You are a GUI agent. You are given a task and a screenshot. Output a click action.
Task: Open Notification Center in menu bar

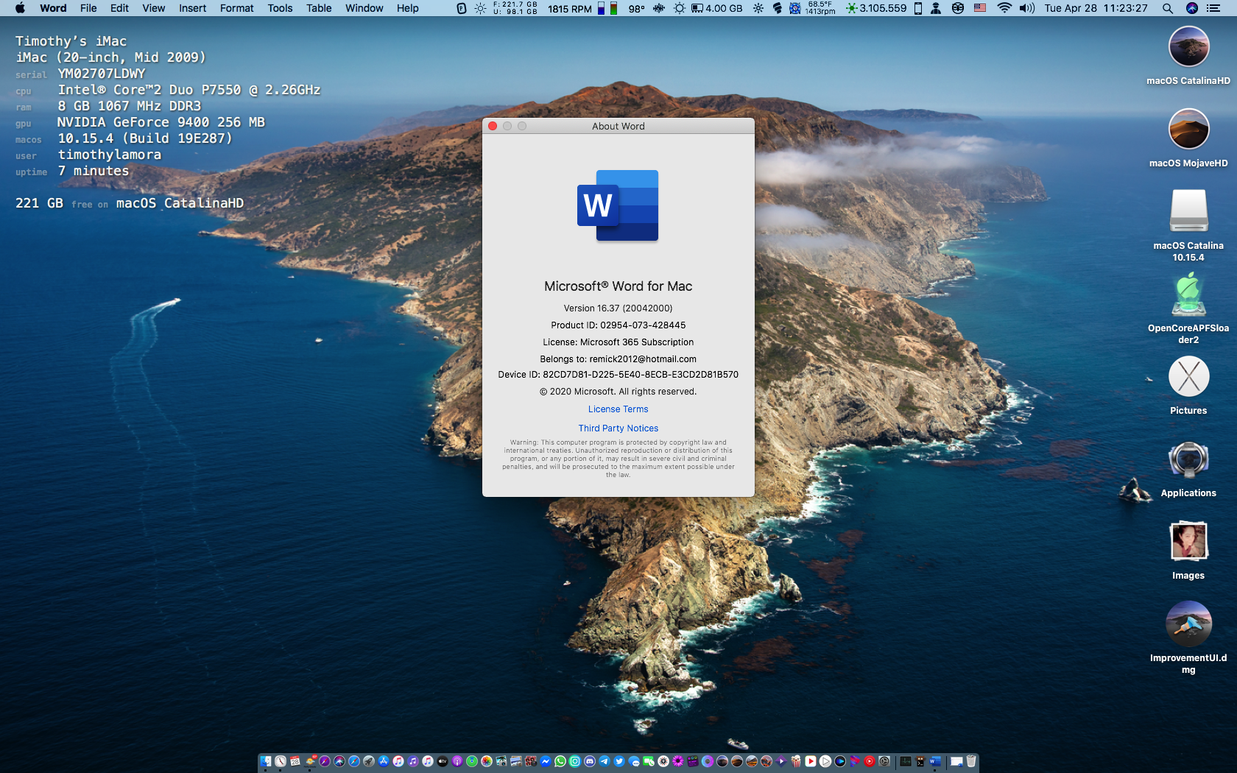[x=1213, y=8]
